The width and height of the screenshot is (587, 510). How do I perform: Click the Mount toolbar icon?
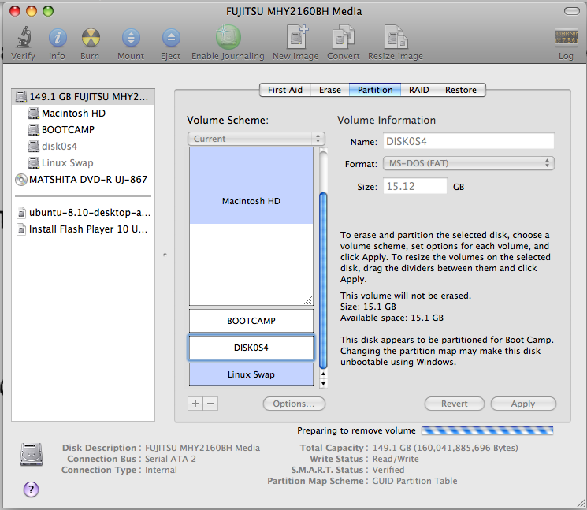131,38
